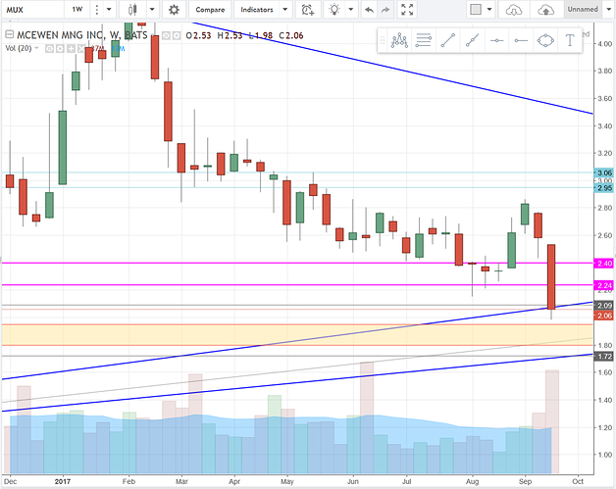Viewport: 616px width, 489px height.
Task: Select the 1W weekly interval button
Action: pyautogui.click(x=77, y=10)
